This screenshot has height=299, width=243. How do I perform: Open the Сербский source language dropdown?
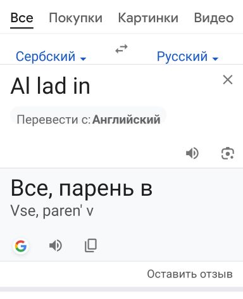tap(51, 56)
